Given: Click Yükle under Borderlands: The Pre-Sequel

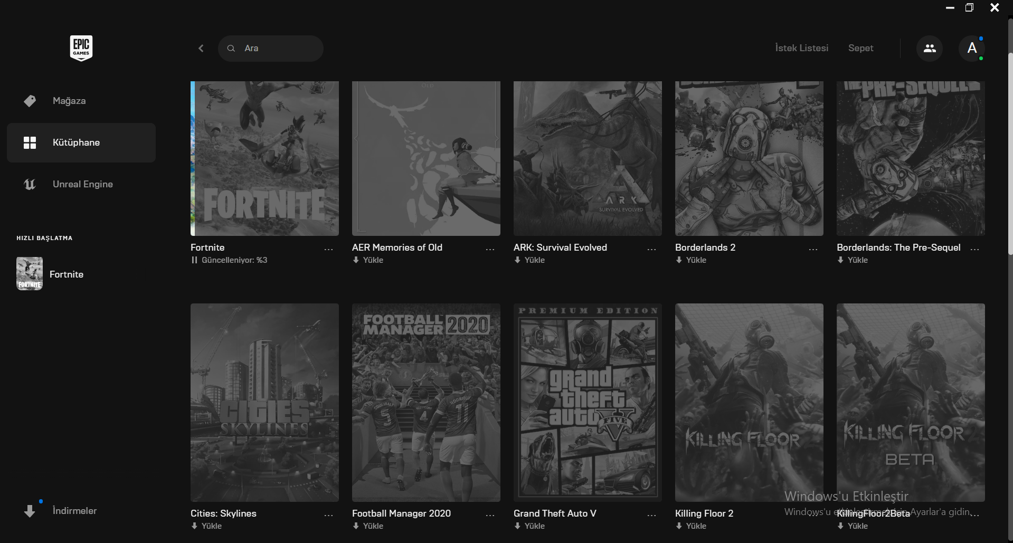Looking at the screenshot, I should pos(853,260).
